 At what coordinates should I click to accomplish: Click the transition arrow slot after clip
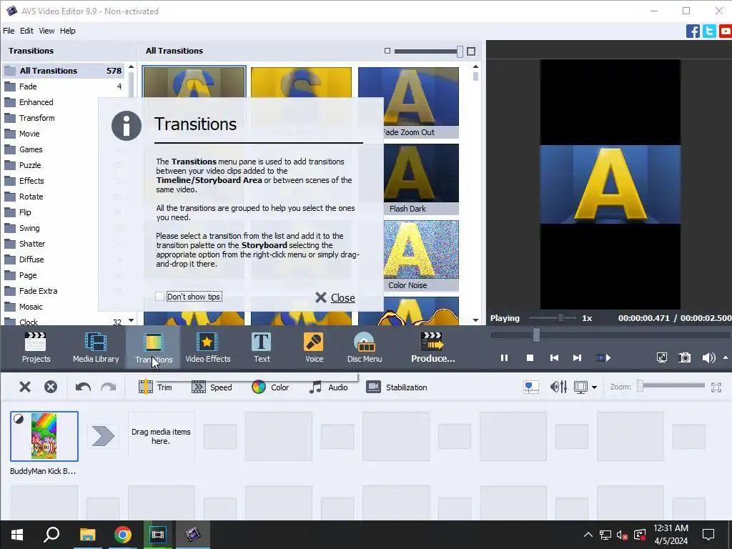point(103,436)
